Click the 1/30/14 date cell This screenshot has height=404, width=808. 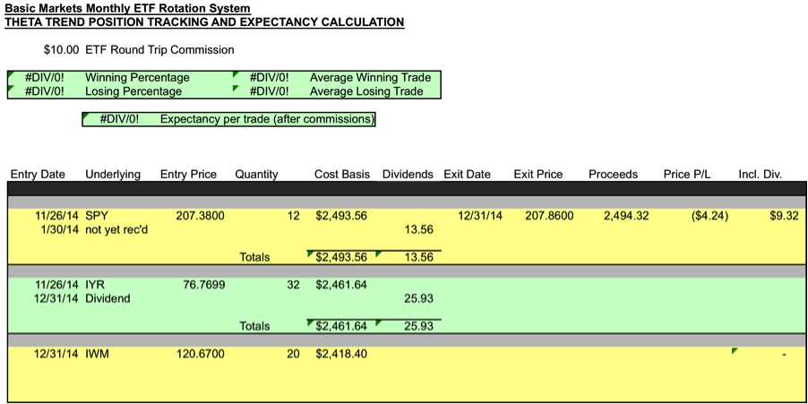[x=59, y=230]
